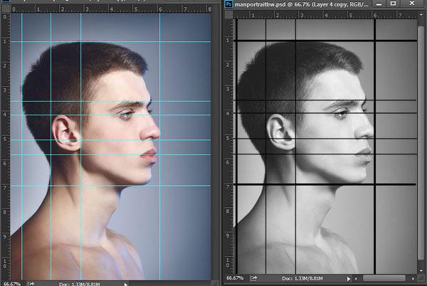The height and width of the screenshot is (286, 427).
Task: Click the share icon in the grayscale document status bar
Action: tap(253, 278)
